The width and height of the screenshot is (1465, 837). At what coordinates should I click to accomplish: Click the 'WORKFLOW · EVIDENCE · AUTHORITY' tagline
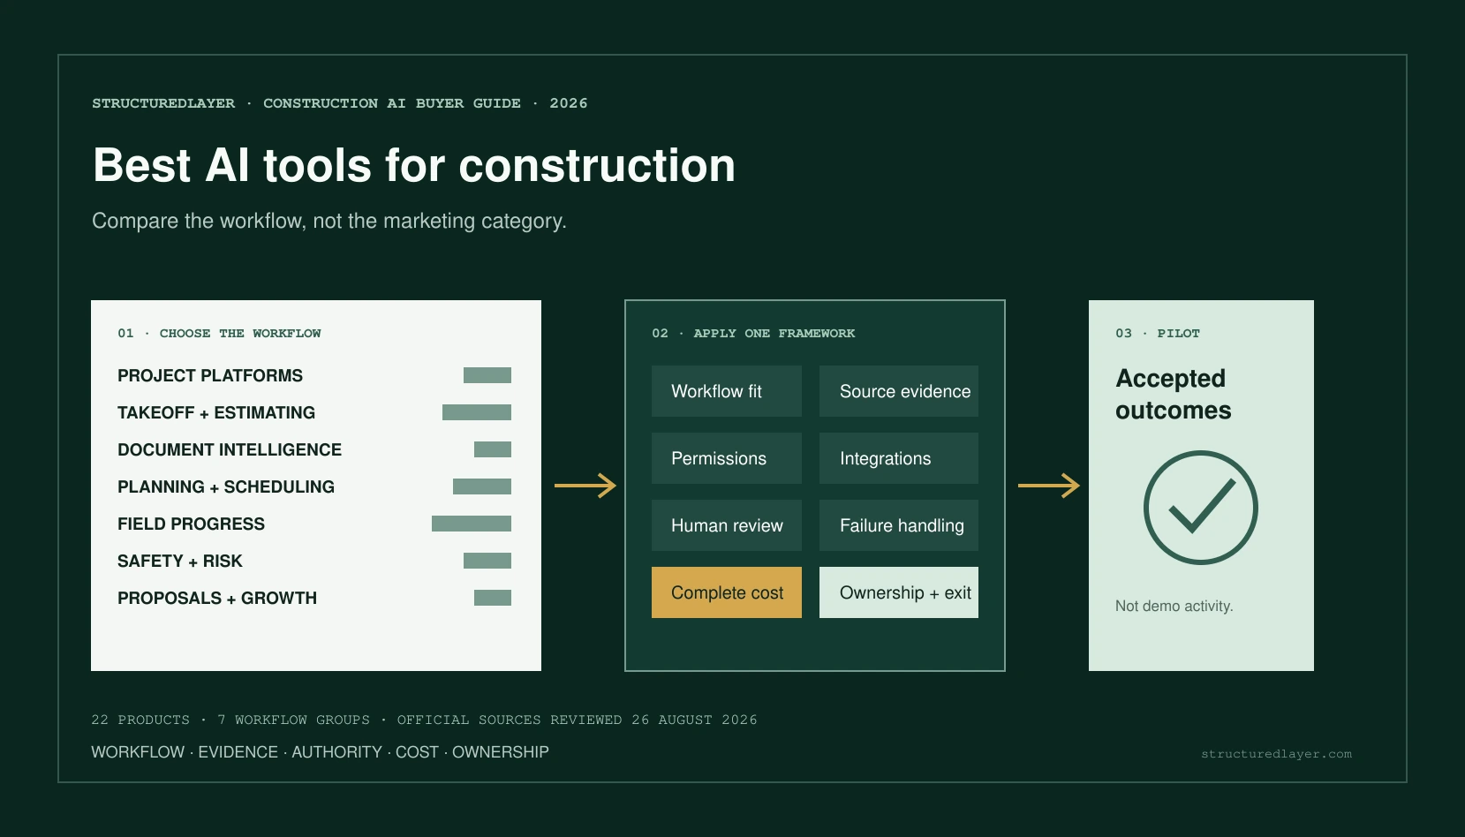[320, 752]
